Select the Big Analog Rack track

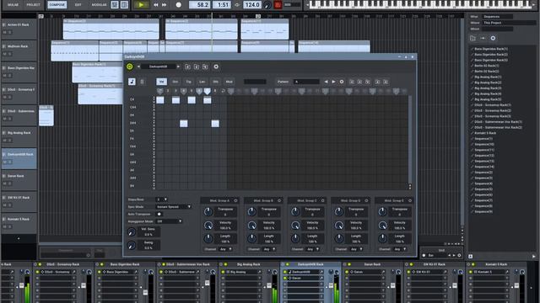coord(19,136)
